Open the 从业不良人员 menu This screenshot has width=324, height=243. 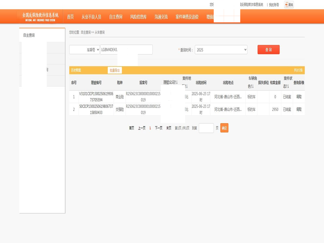click(92, 17)
